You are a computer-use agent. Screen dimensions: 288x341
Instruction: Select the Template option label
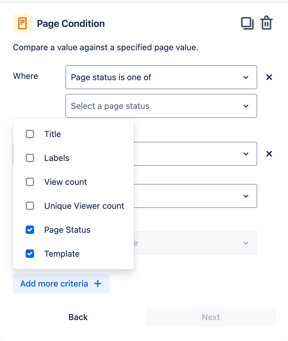(62, 254)
